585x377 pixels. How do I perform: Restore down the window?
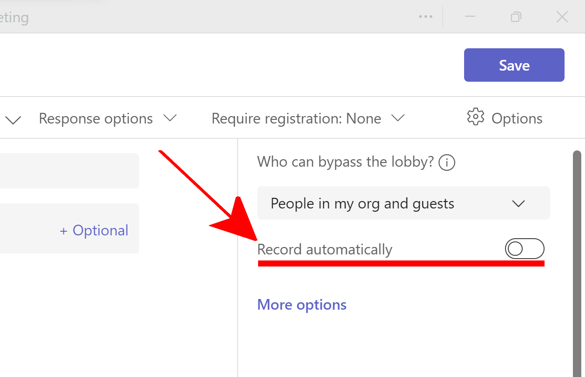tap(516, 17)
